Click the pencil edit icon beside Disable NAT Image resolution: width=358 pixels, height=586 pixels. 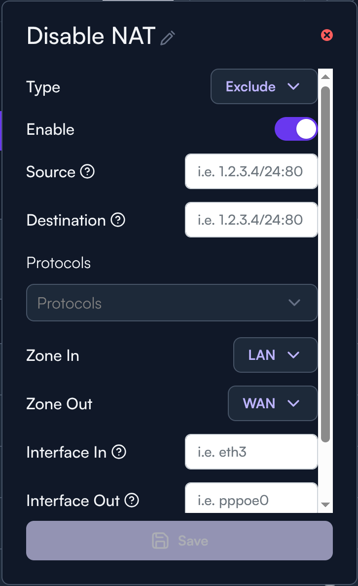(x=168, y=38)
